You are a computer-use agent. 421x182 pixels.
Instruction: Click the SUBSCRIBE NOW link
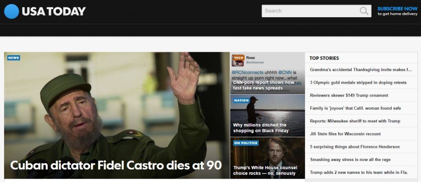click(398, 9)
